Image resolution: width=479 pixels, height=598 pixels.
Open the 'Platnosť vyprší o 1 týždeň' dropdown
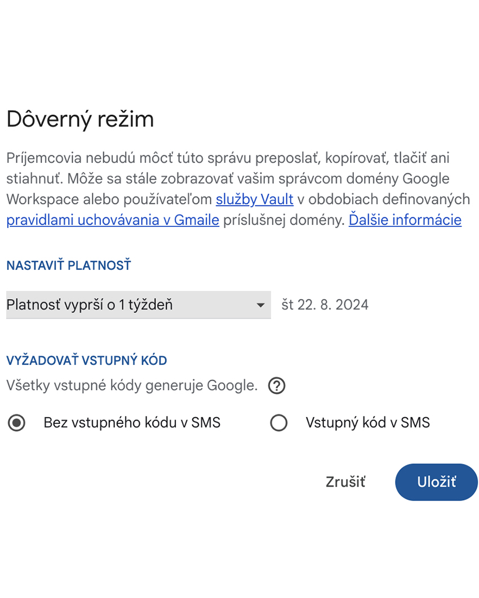(x=139, y=305)
